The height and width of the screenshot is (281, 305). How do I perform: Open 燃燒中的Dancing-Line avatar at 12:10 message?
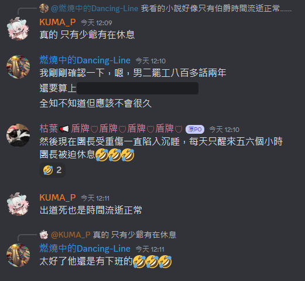18,67
